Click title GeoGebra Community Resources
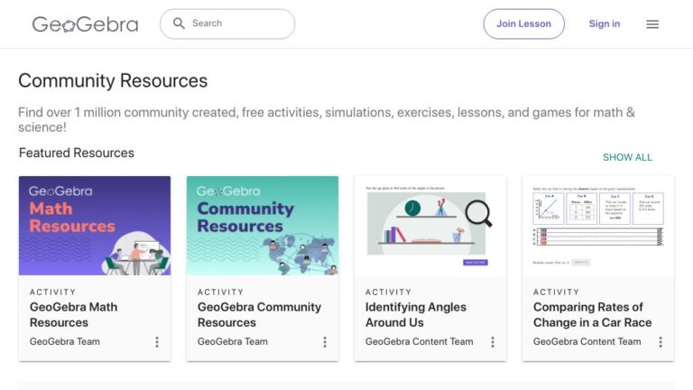 point(259,315)
